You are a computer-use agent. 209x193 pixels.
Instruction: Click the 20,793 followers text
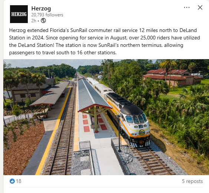[x=47, y=15]
